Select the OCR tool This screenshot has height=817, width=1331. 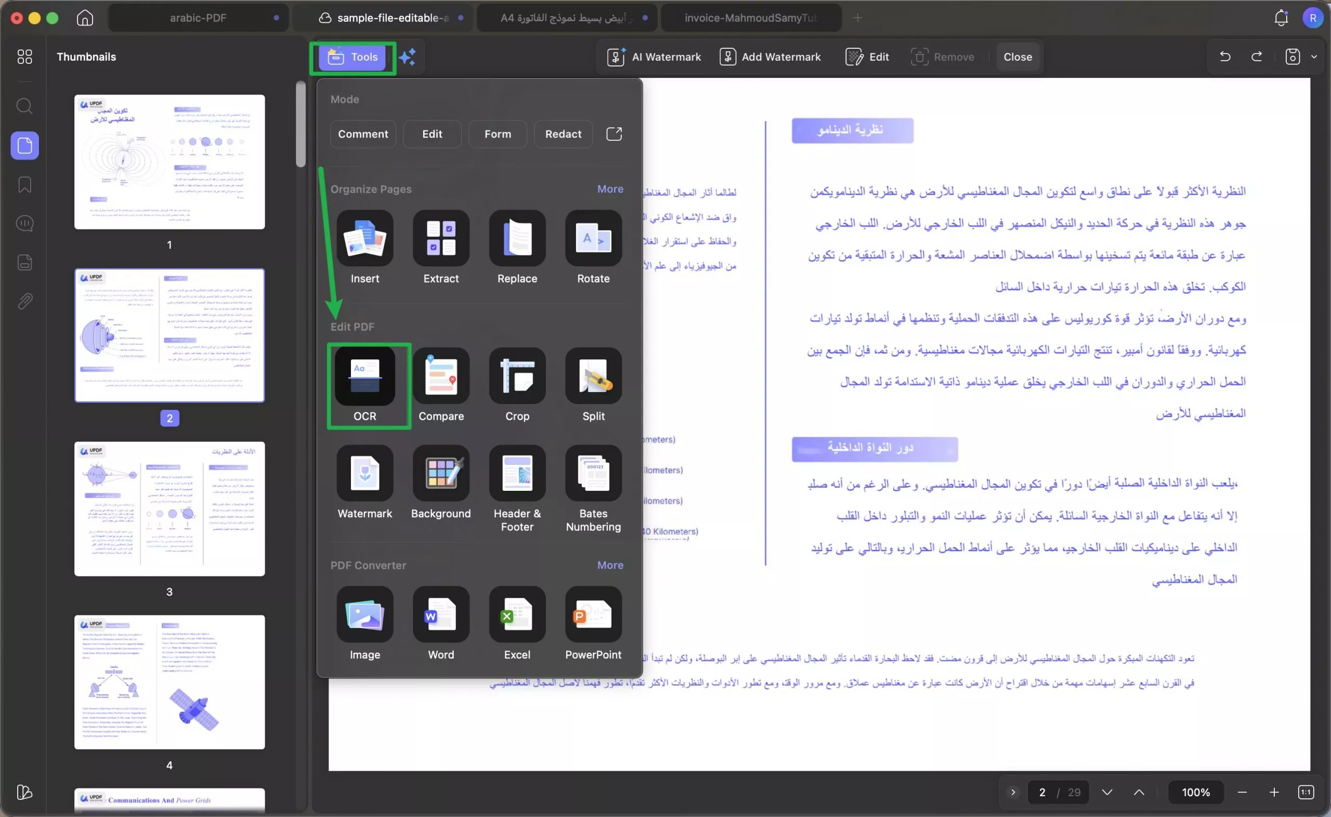[365, 384]
